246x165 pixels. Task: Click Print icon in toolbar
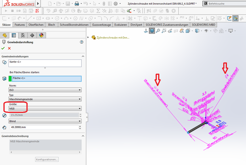pos(77,4)
